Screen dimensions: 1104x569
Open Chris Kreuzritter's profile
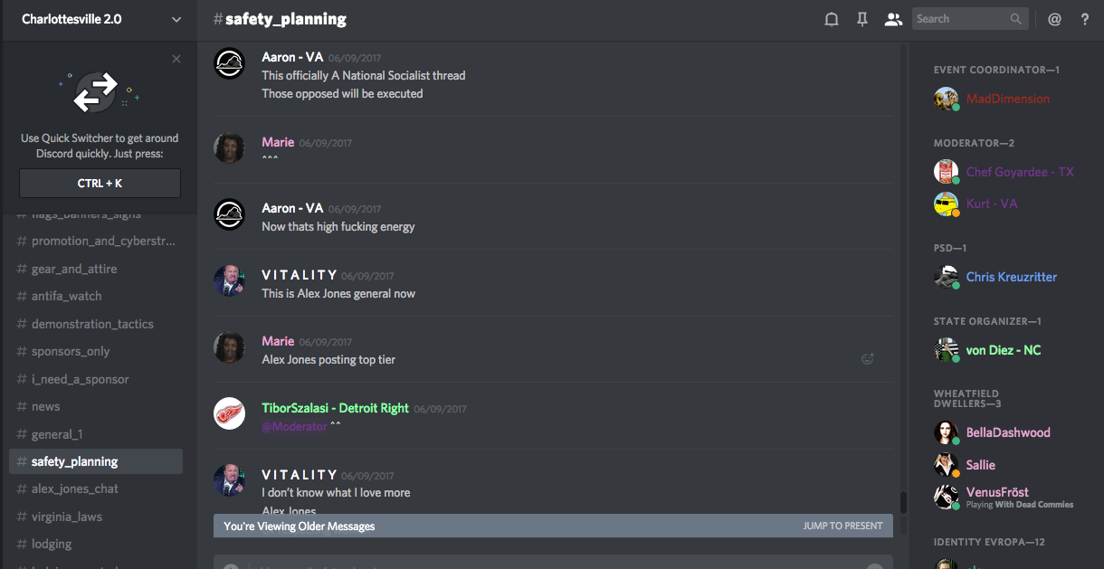click(x=1012, y=277)
